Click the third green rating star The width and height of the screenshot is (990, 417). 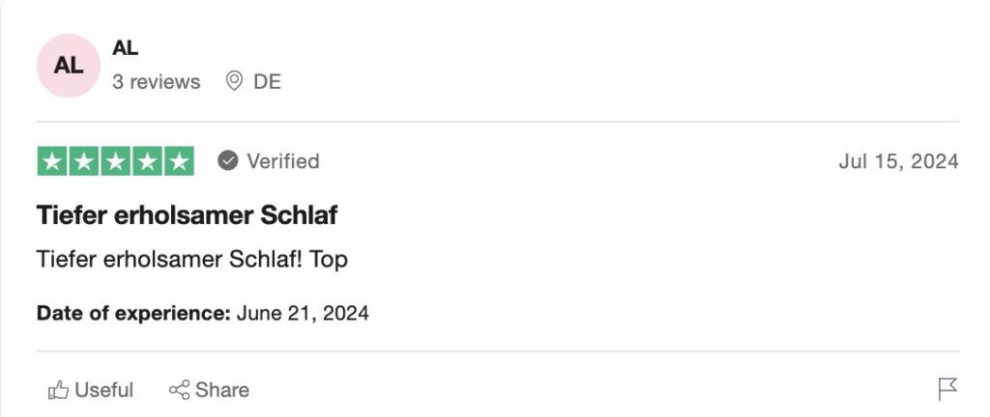click(x=116, y=161)
